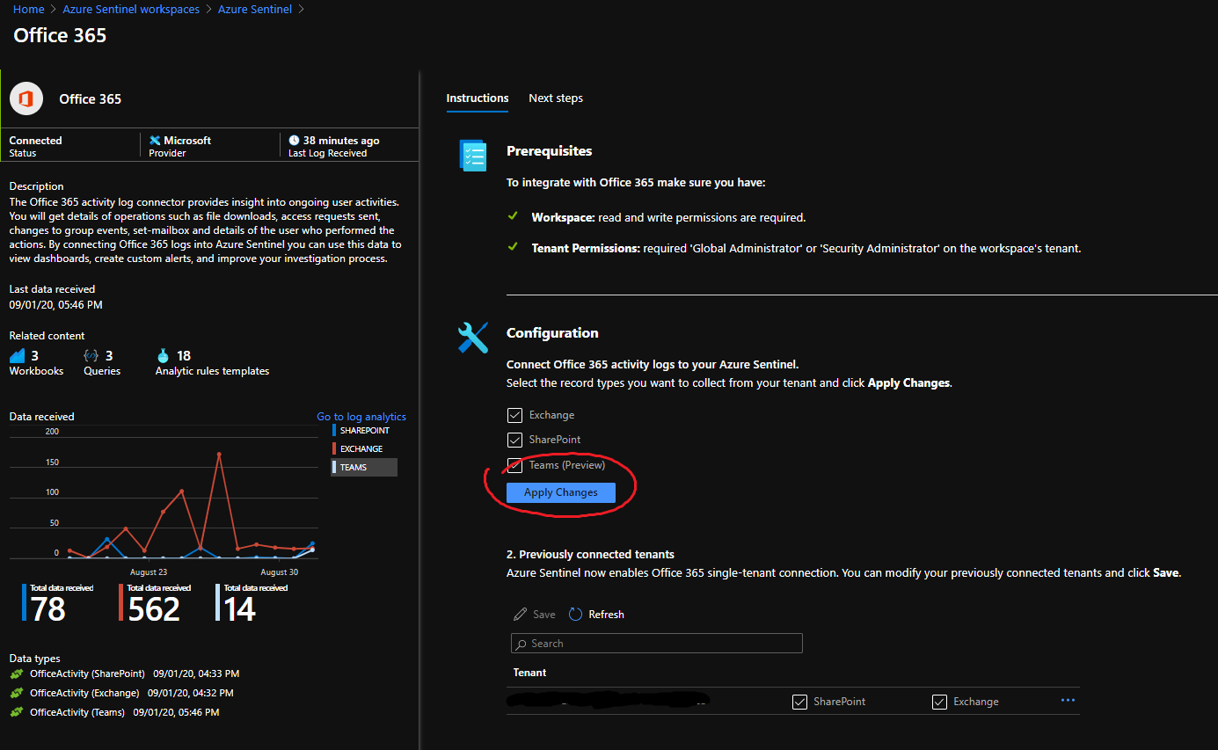Click the Refresh circular arrow icon
This screenshot has width=1218, height=750.
click(575, 614)
